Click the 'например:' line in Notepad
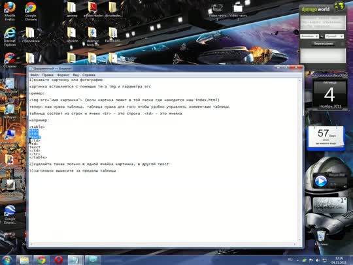 [x=39, y=120]
